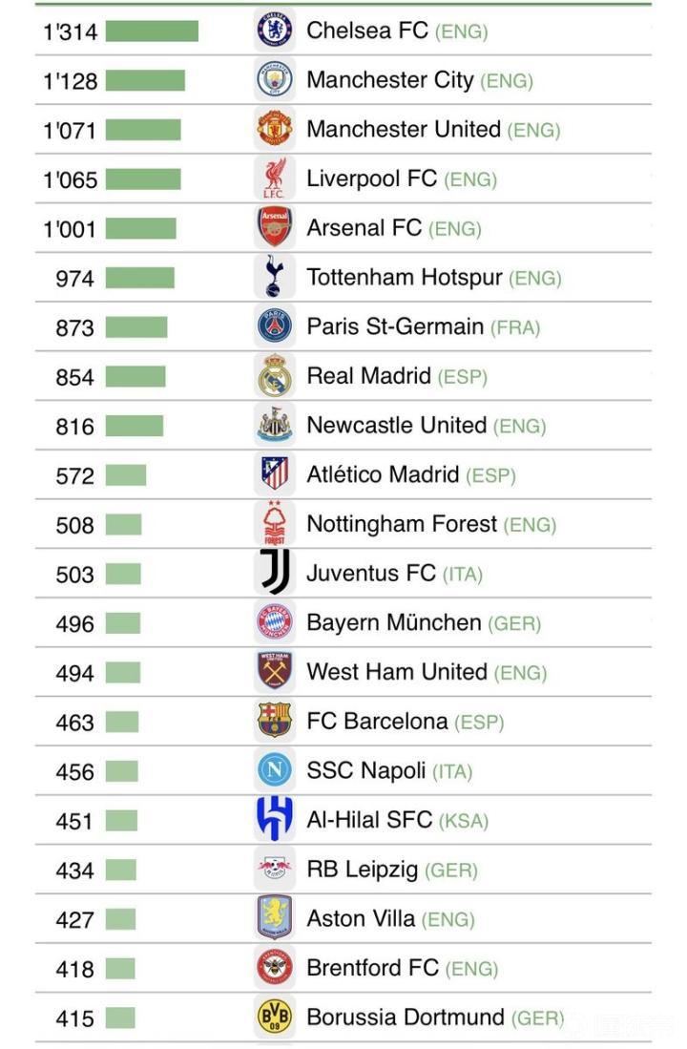The image size is (687, 1049).
Task: Select the Borussia Dortmund BVB badge
Action: pos(275,1018)
